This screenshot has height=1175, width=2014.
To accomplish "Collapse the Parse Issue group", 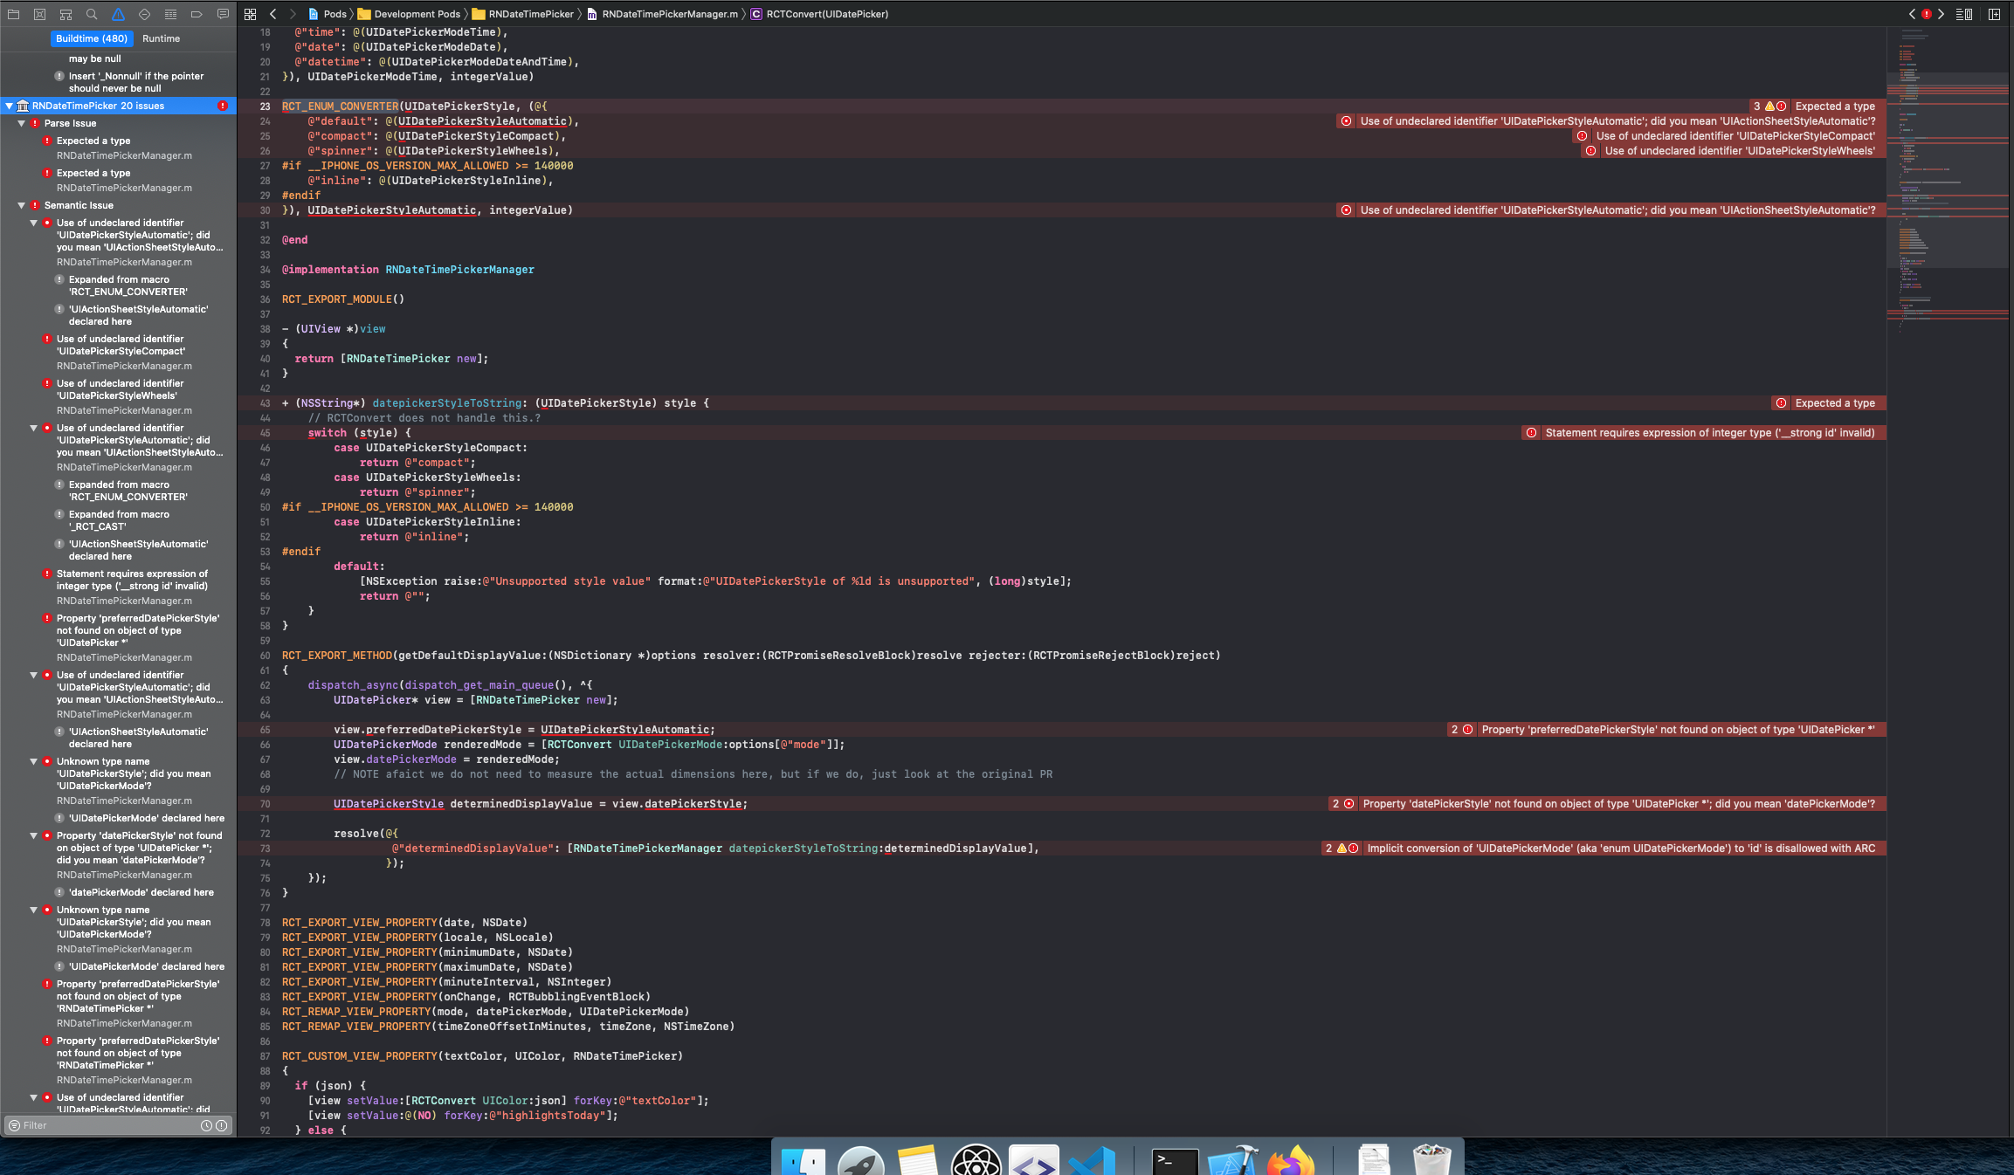I will click(x=22, y=123).
